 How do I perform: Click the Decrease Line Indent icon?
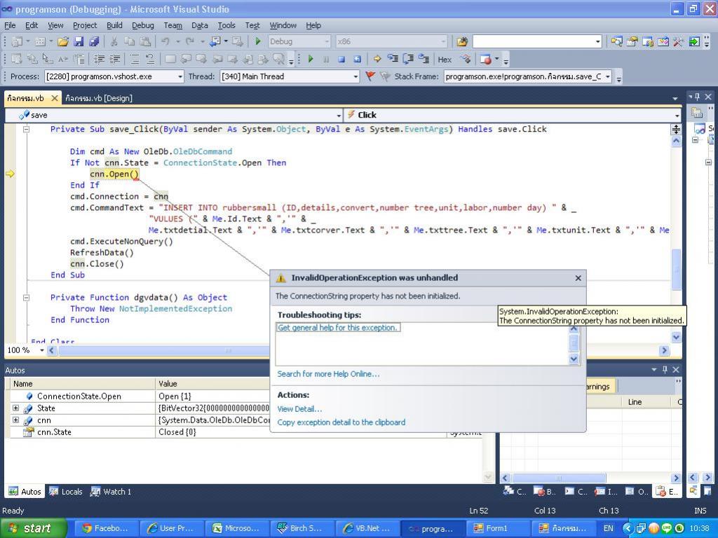point(99,59)
